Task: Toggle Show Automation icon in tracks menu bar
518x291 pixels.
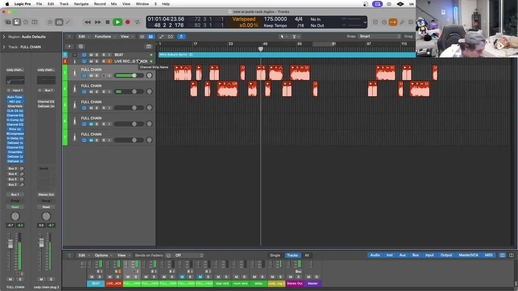Action: [x=161, y=36]
